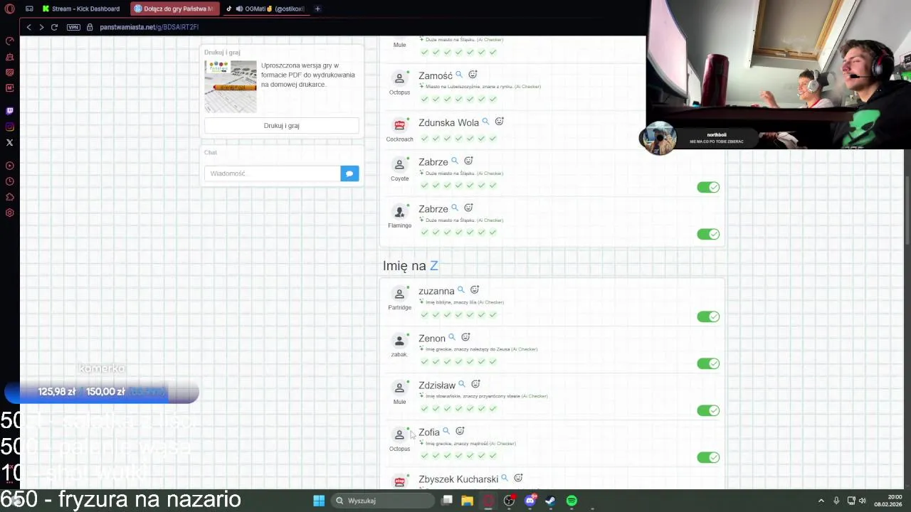Click magnifier icon next to Zbyszek Kucharski
911x512 pixels.
click(505, 478)
